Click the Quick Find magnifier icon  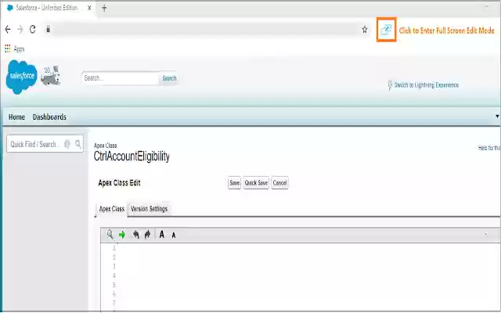78,144
